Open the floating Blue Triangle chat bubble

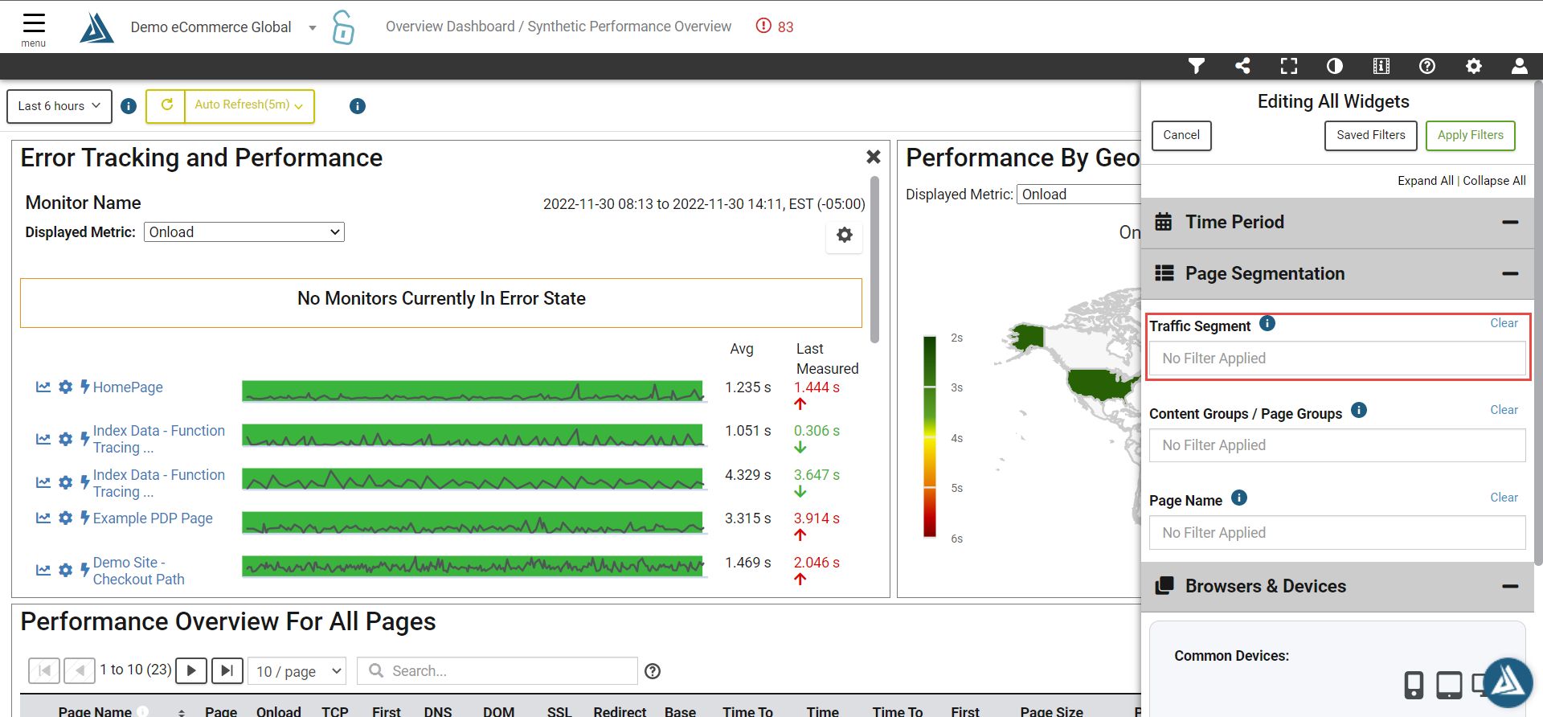1508,682
